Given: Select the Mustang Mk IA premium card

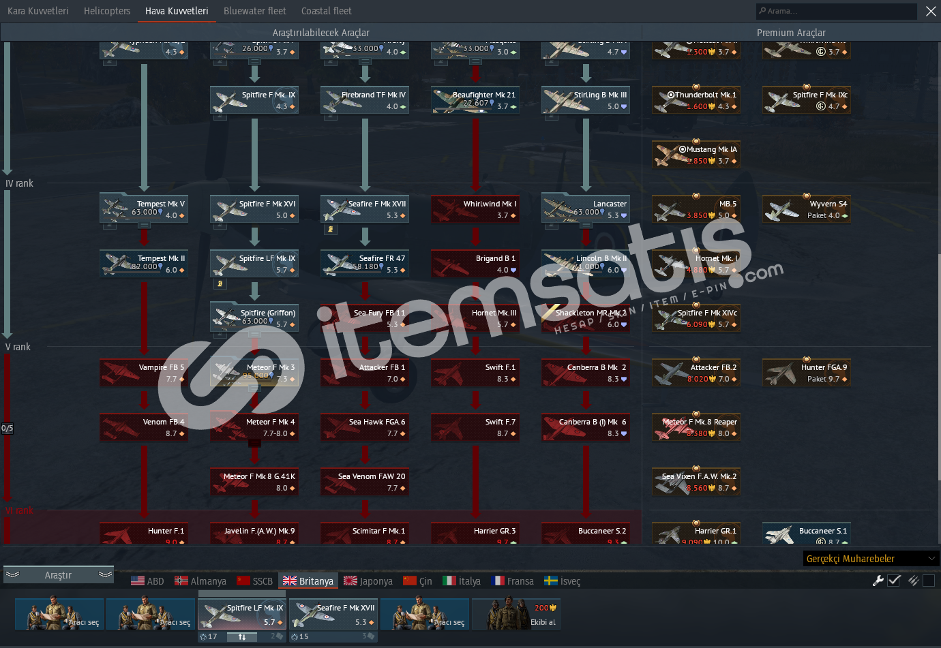Looking at the screenshot, I should 696,155.
